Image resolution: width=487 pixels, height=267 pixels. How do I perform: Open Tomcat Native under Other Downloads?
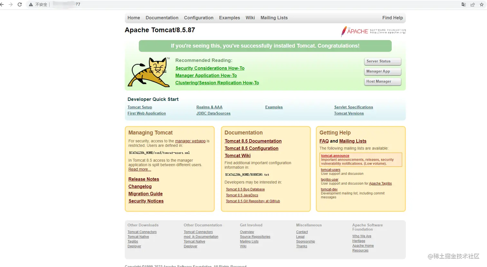pos(138,237)
